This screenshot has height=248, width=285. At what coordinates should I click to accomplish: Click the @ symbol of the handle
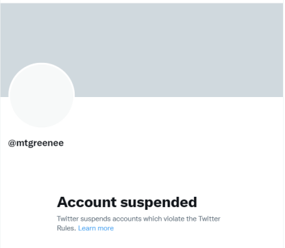pos(12,143)
